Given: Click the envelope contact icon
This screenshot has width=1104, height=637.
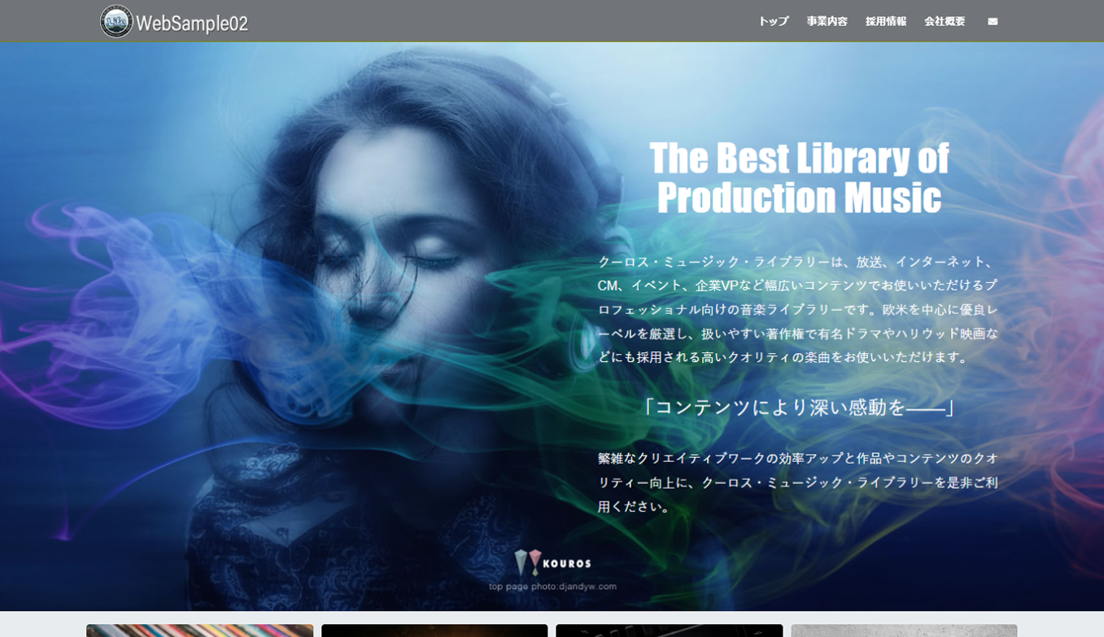Looking at the screenshot, I should pos(993,22).
